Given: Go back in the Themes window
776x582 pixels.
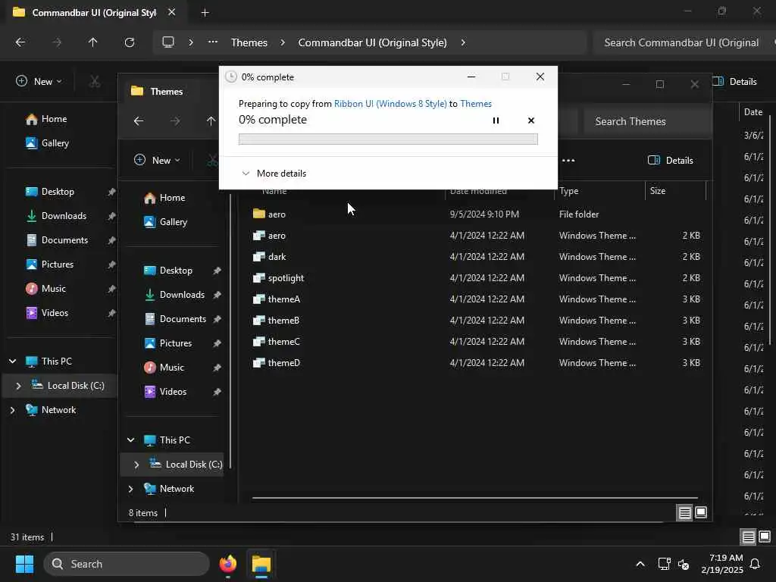Looking at the screenshot, I should pos(139,120).
